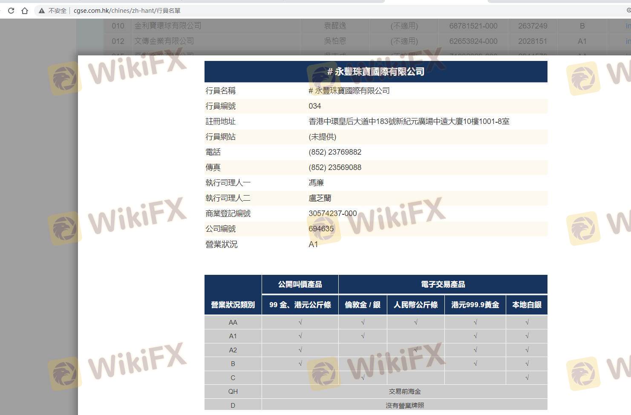
Task: Click the not-secure warning triangle icon
Action: tap(42, 11)
